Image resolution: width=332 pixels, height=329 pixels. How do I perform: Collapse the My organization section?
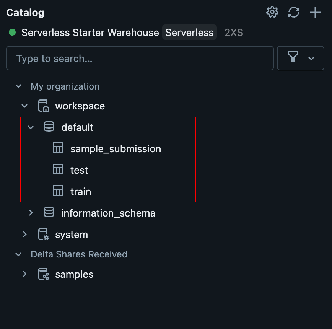coord(18,86)
